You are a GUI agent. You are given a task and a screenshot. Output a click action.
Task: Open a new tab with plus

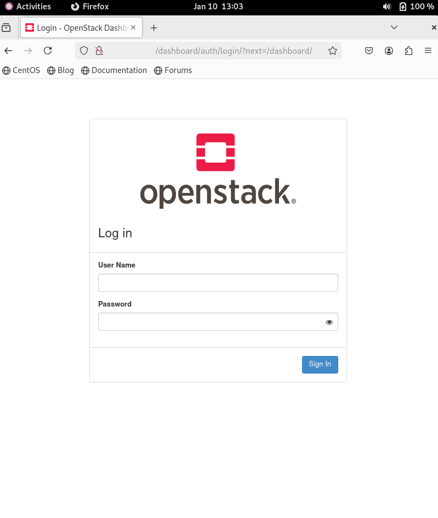point(153,28)
